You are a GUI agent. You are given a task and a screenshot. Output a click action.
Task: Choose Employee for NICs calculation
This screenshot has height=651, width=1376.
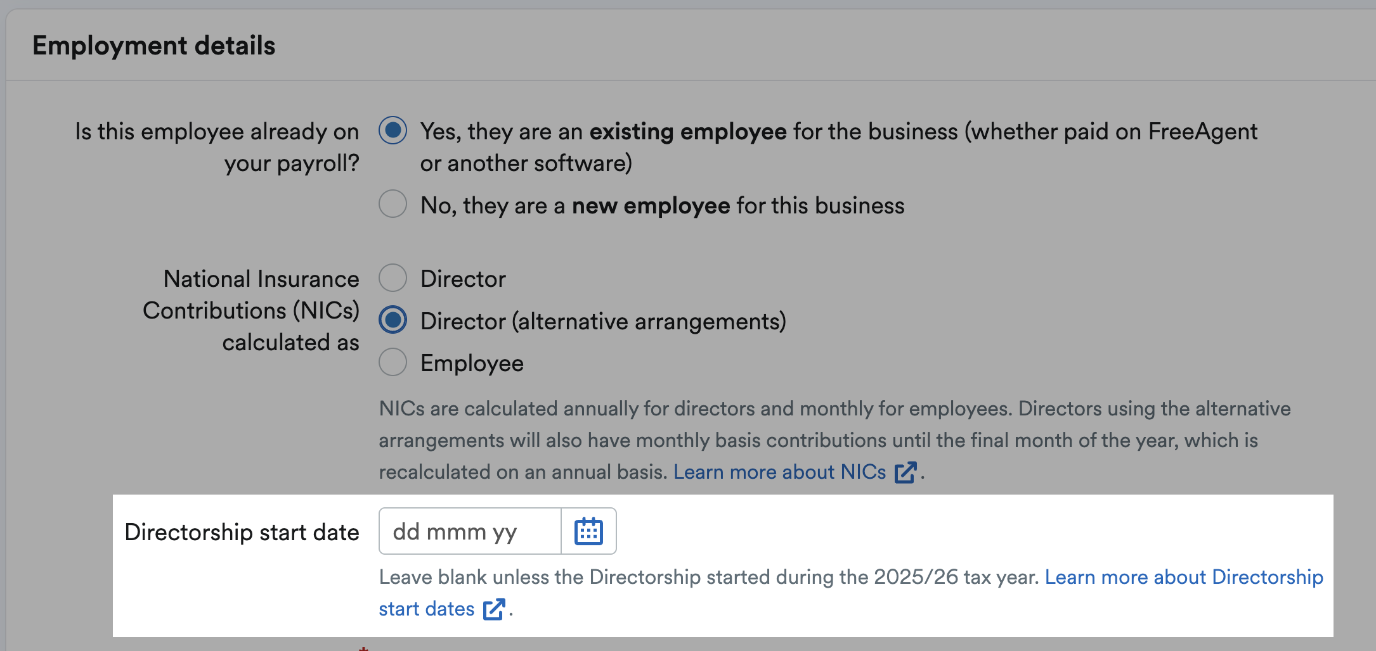coord(393,362)
